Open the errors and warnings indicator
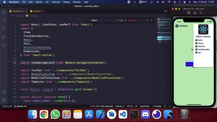 7,106
